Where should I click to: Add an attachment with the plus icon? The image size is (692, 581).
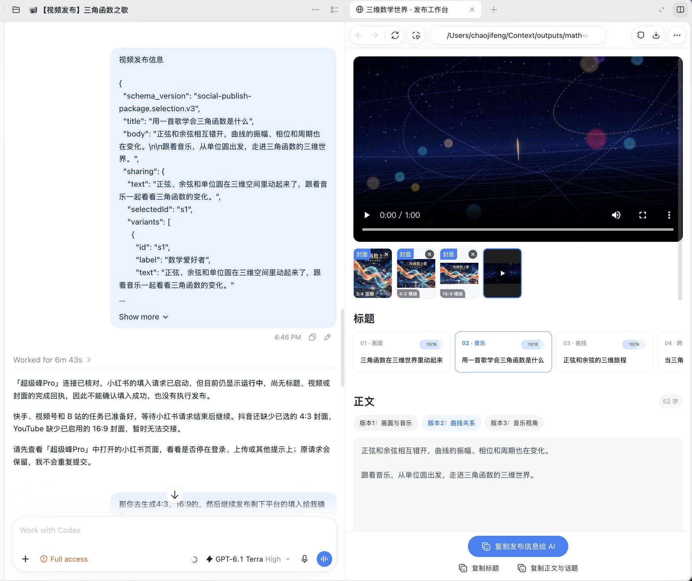[25, 559]
